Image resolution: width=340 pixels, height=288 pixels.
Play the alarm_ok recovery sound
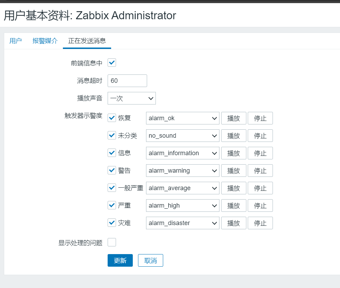point(233,118)
